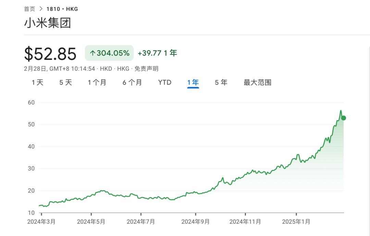Click the 首页 breadcrumb link
The image size is (370, 236).
pos(29,9)
